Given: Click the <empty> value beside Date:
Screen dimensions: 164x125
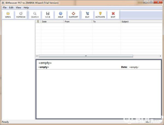Looking at the screenshot, I should [134, 67].
